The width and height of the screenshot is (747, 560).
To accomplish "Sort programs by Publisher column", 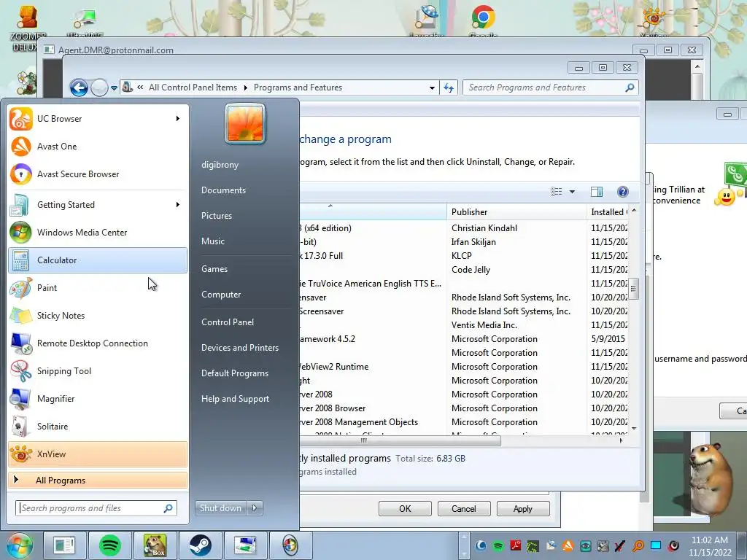I will click(x=517, y=212).
